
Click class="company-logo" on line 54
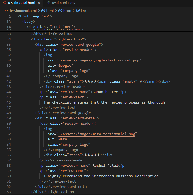click(69, 145)
